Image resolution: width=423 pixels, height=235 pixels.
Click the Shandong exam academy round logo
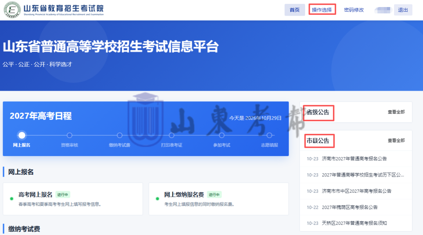click(12, 10)
